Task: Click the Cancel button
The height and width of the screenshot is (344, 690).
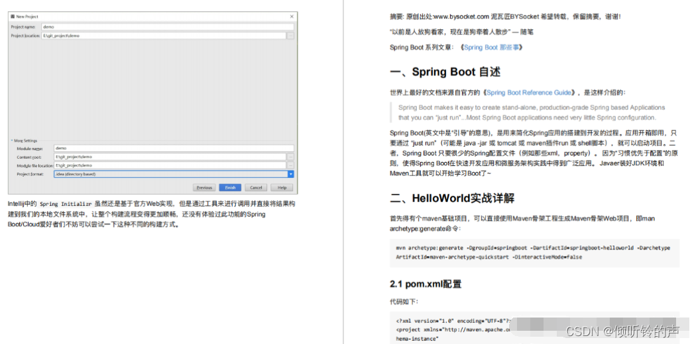Action: [x=256, y=188]
